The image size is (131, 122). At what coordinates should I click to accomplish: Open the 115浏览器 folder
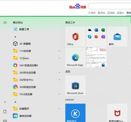(22, 51)
